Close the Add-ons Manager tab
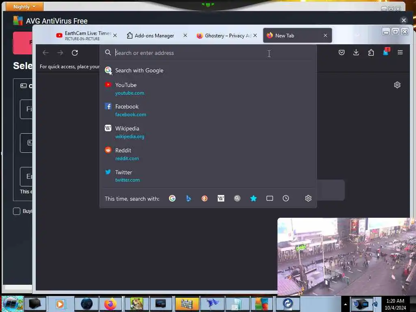This screenshot has width=416, height=312. tap(185, 35)
